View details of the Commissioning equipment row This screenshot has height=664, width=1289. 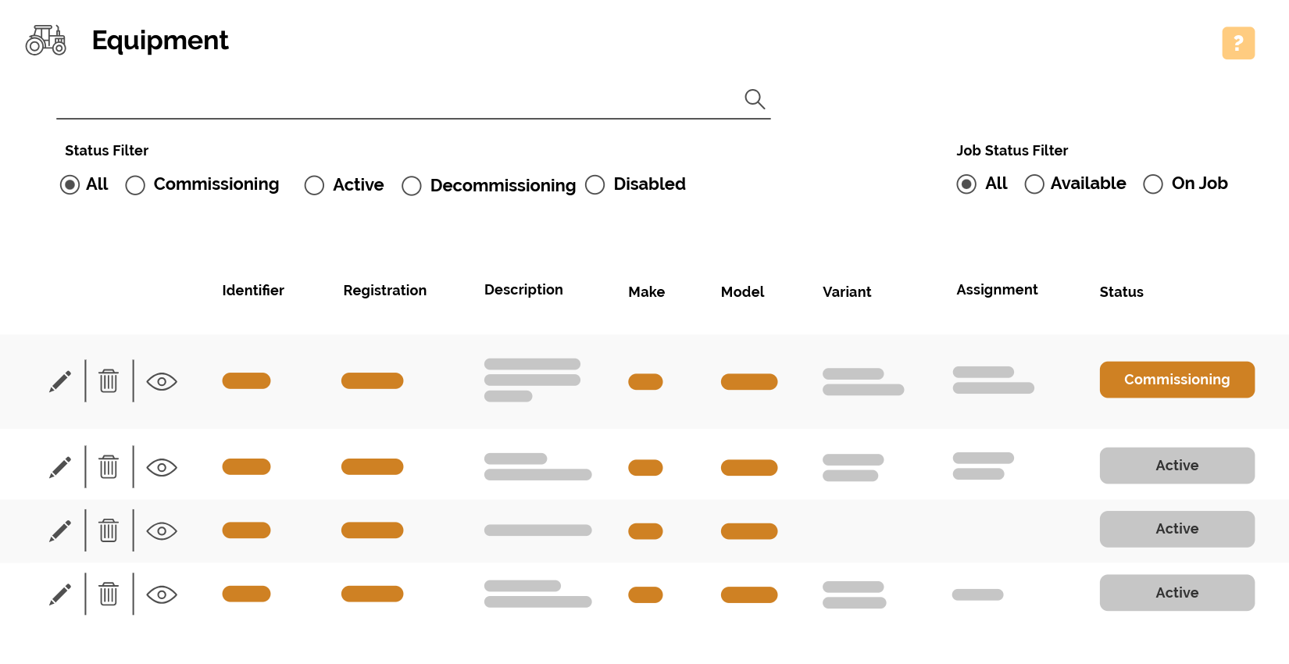tap(162, 381)
